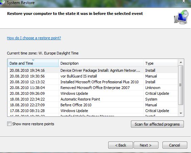This screenshot has height=153, width=191.
Task: Click the scrollbar up arrow
Action: pos(181,62)
